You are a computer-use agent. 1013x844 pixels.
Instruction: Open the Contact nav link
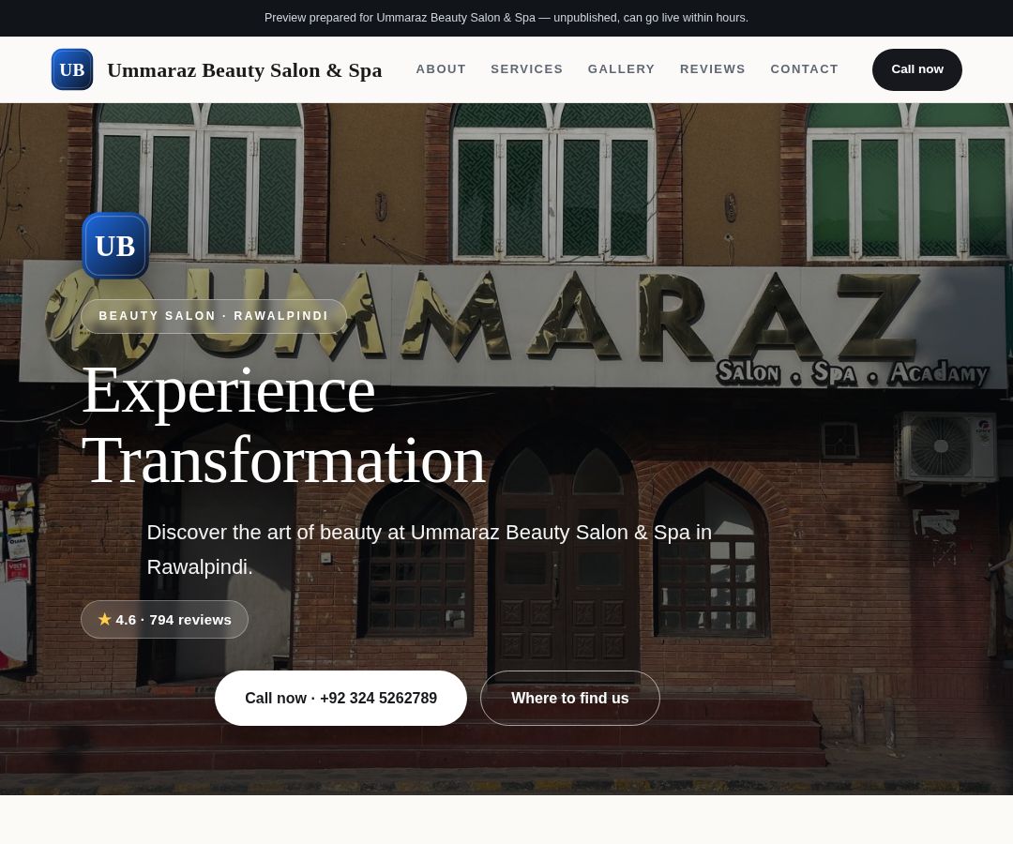pos(804,69)
